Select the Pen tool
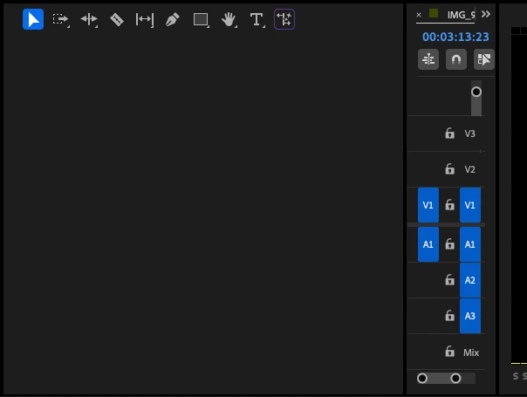 (173, 19)
